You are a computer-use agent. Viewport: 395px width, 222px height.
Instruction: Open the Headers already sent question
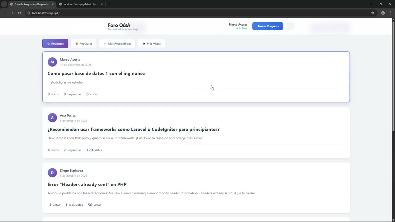87,184
